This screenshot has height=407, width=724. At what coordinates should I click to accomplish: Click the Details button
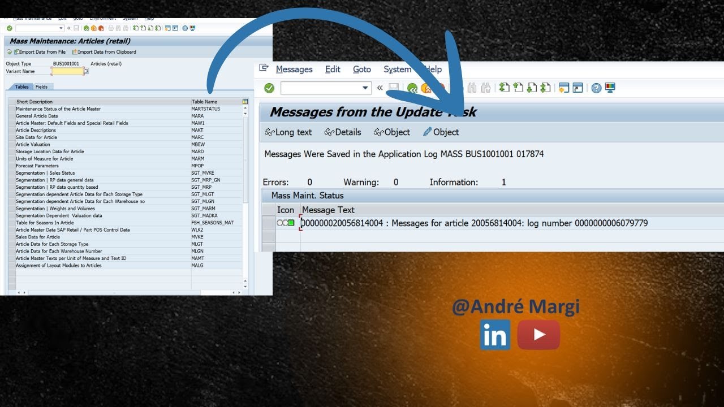[343, 132]
